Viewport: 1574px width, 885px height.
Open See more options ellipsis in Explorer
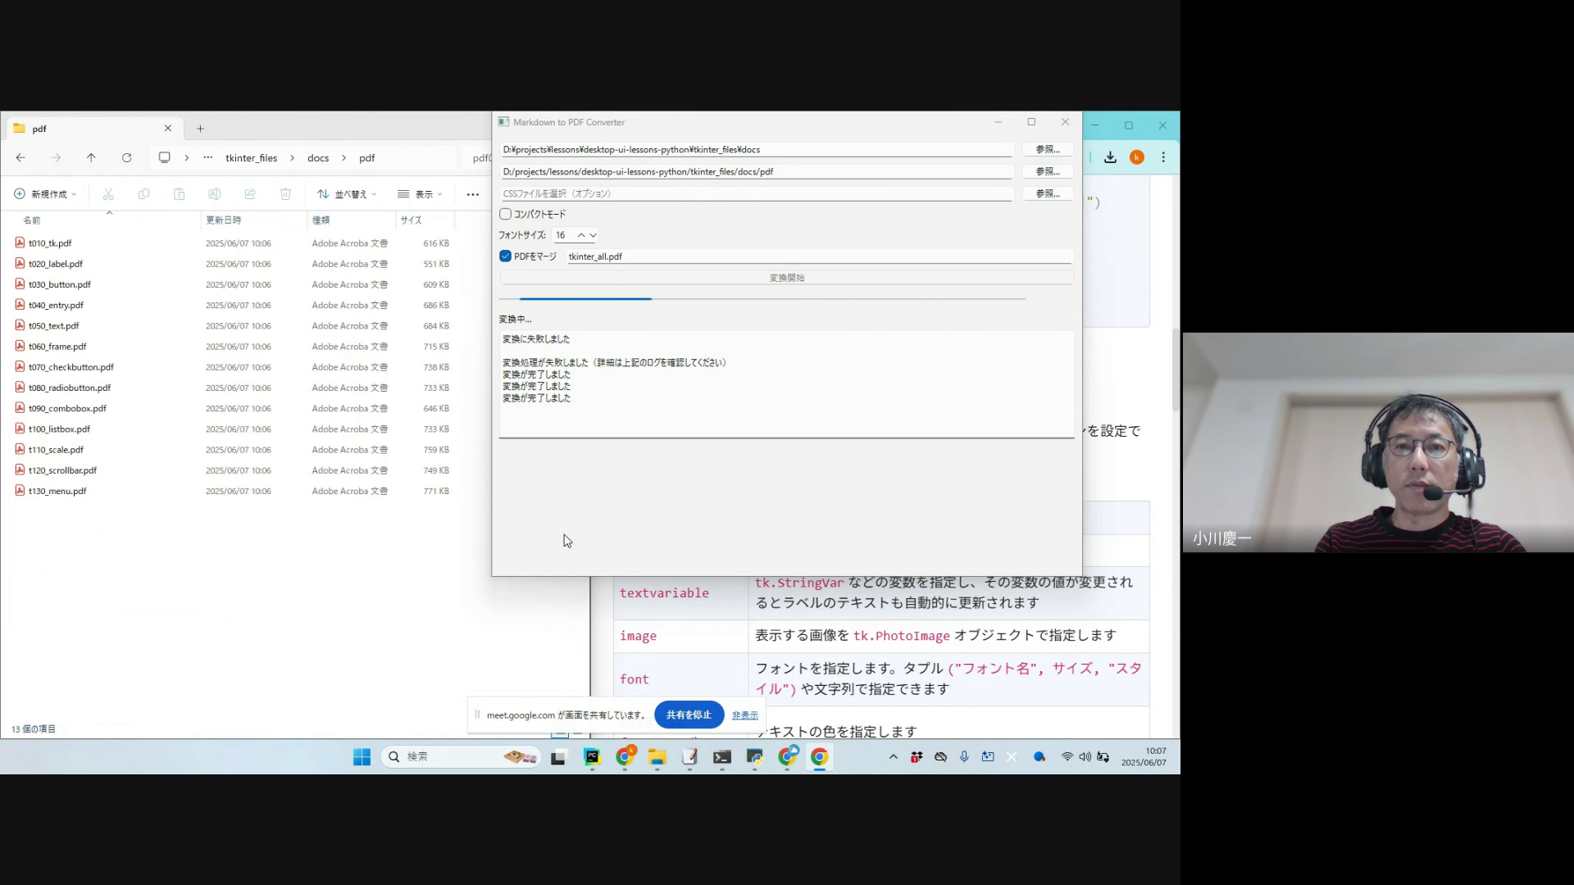[x=472, y=194]
